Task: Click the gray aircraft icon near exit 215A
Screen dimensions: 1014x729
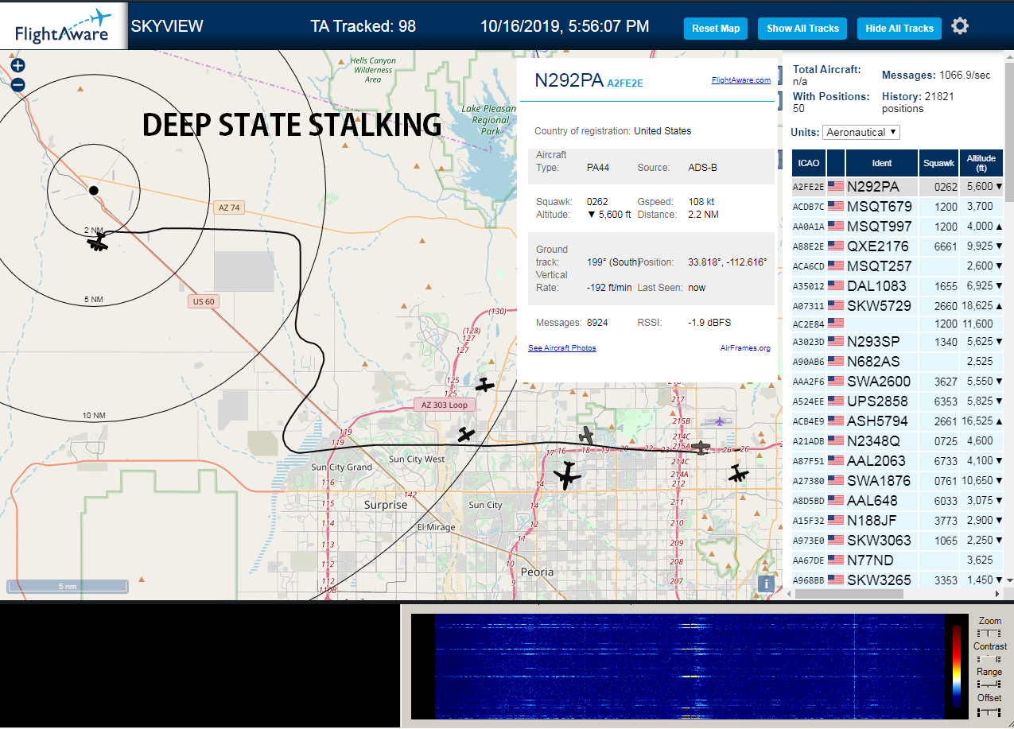Action: (x=700, y=448)
